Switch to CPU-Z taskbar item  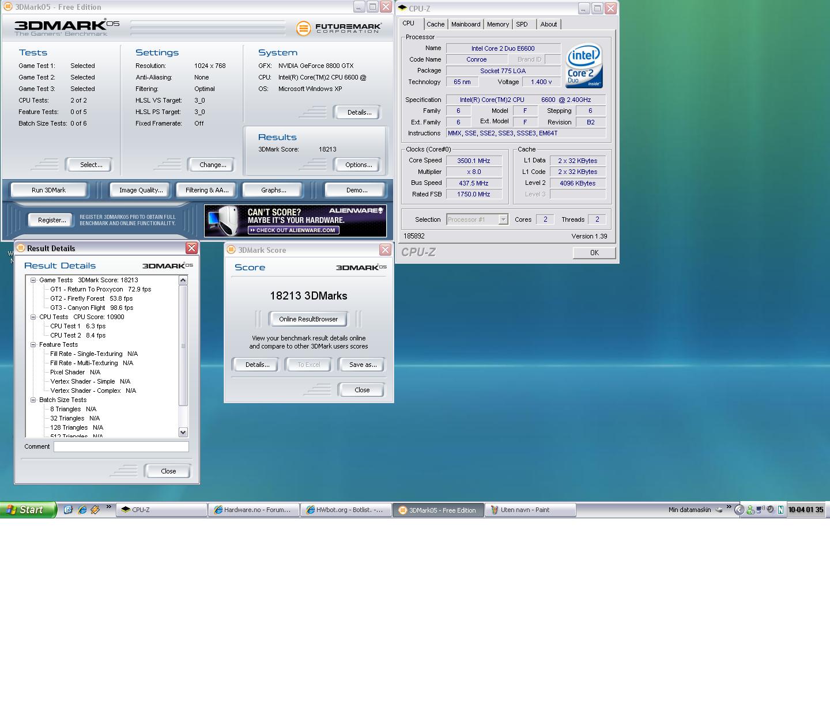coord(163,510)
